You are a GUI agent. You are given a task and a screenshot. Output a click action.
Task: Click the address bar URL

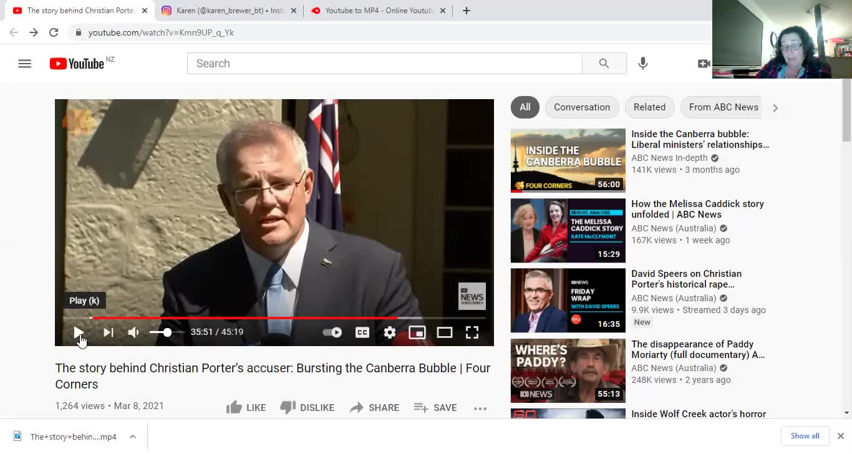[x=161, y=32]
